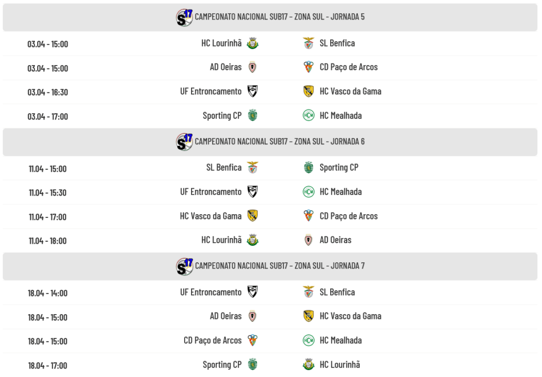
Task: Click the 03.04 - 16:30 match time
Action: pos(48,92)
